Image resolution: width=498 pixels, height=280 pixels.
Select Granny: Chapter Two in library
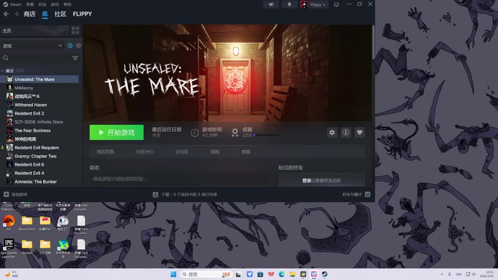39,156
